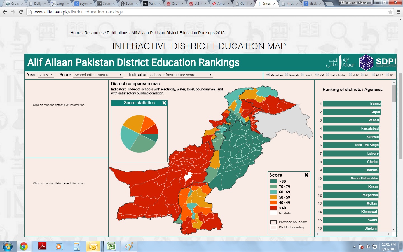
Task: Open Paint from the taskbar
Action: tap(129, 247)
